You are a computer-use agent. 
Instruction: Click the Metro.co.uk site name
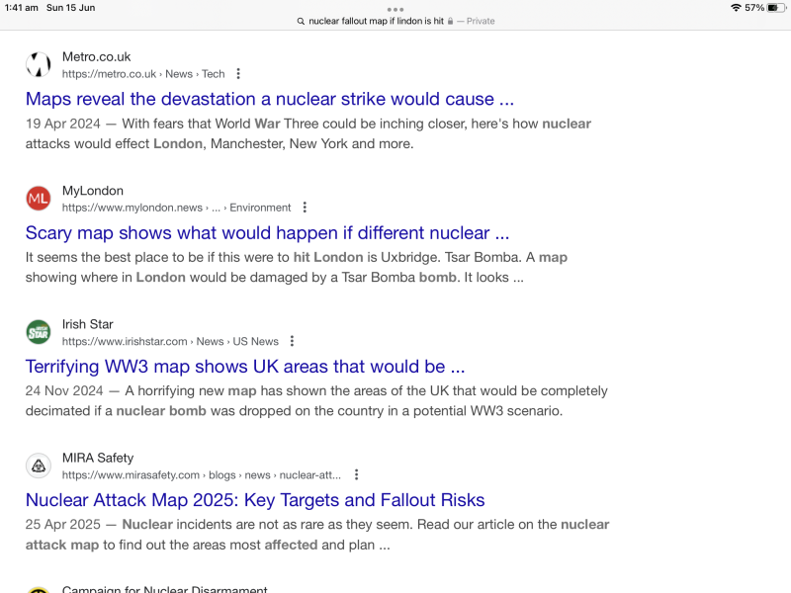[96, 57]
